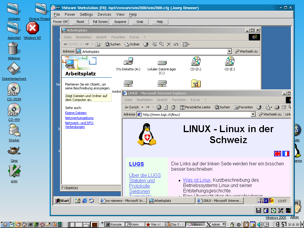
Task: Open the view mode dropdown in Arbeitsplatz toolbar
Action: point(186,44)
